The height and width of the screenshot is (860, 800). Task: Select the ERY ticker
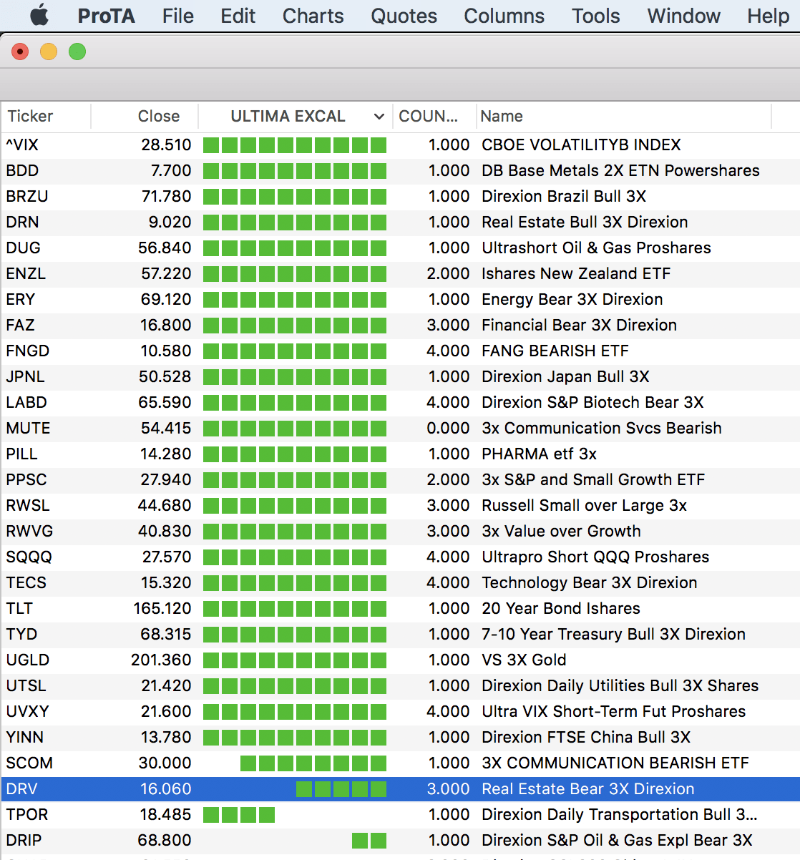[21, 299]
